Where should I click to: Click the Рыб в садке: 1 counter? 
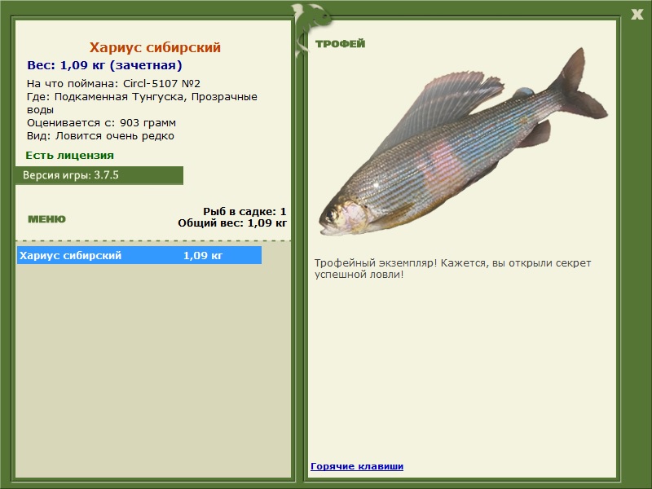[x=244, y=211]
